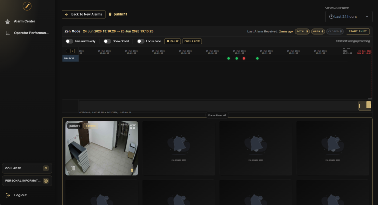Image resolution: width=378 pixels, height=205 pixels.
Task: Click the NOW 13:13:27 red time marker
Action: click(364, 52)
